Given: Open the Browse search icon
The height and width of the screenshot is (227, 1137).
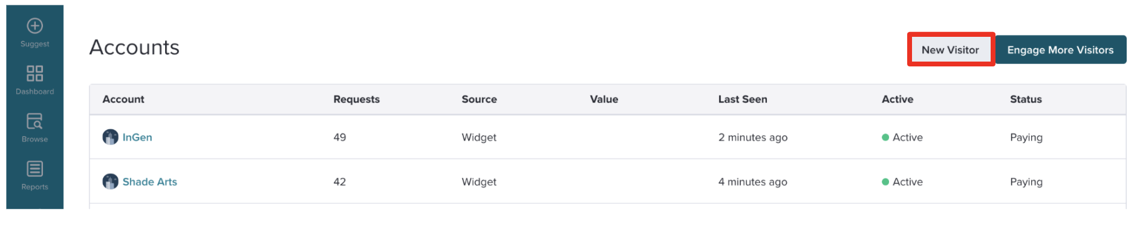Looking at the screenshot, I should click(x=35, y=121).
